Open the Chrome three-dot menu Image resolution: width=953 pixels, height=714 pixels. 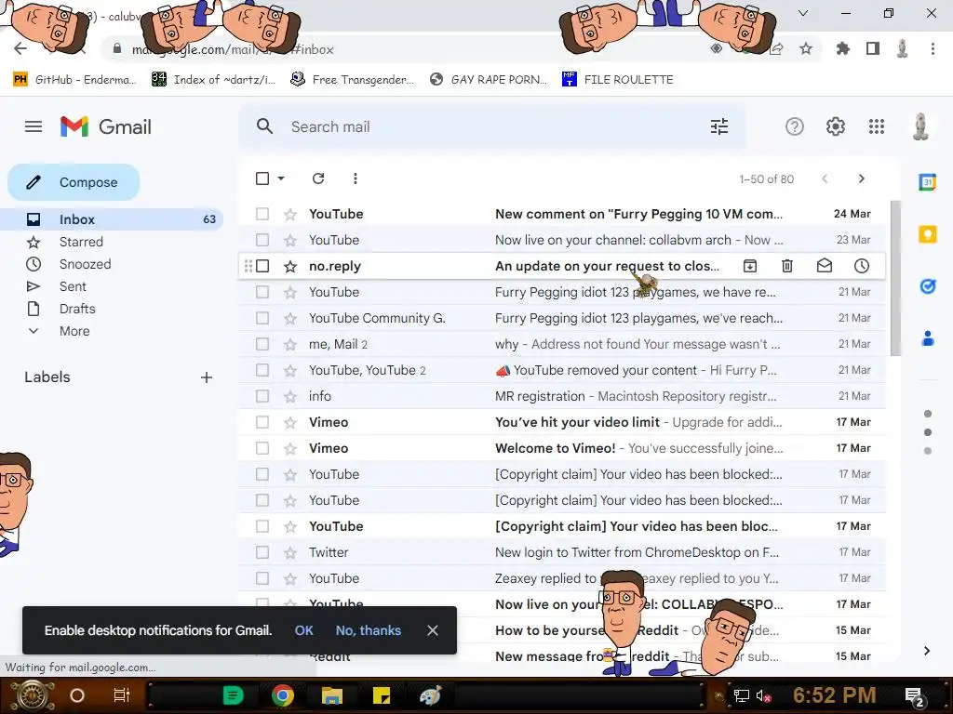coord(933,48)
